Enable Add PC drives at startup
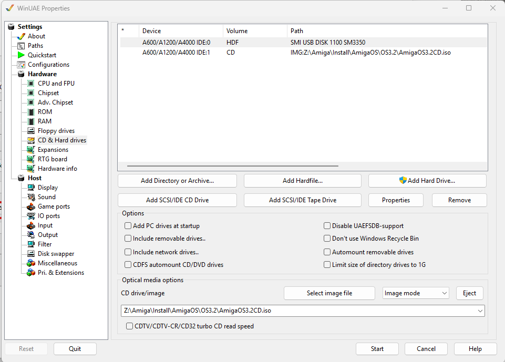This screenshot has height=362, width=505. pyautogui.click(x=128, y=226)
